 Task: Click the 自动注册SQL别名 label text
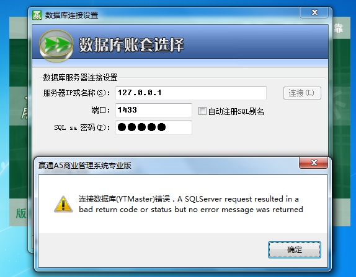[x=236, y=111]
